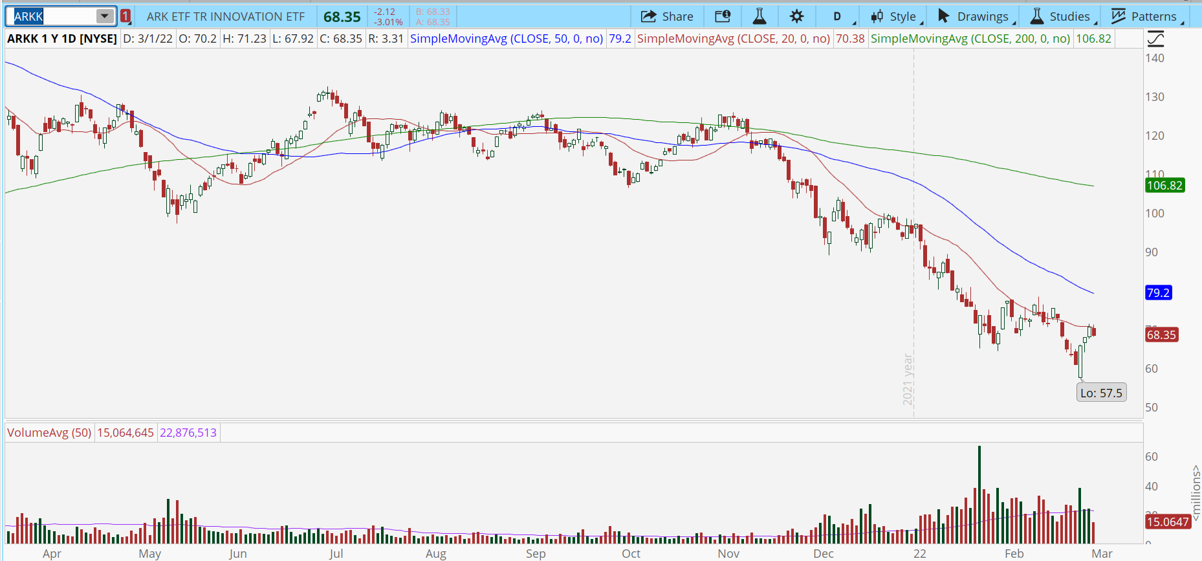This screenshot has width=1202, height=561.
Task: Click the low value L: 67.92
Action: pyautogui.click(x=292, y=39)
